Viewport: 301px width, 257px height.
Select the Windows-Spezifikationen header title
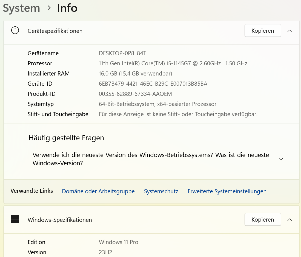(x=60, y=220)
